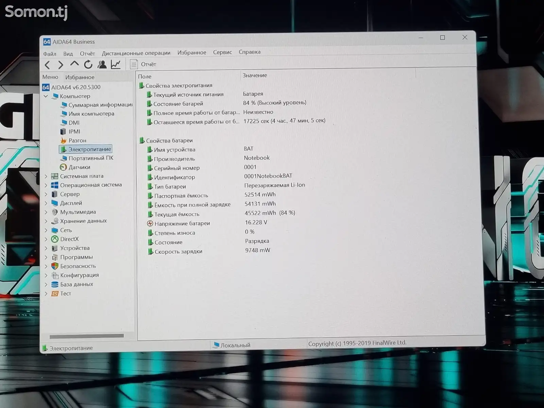The height and width of the screenshot is (408, 544).
Task: Open Дистанционные операции menu
Action: pyautogui.click(x=136, y=53)
